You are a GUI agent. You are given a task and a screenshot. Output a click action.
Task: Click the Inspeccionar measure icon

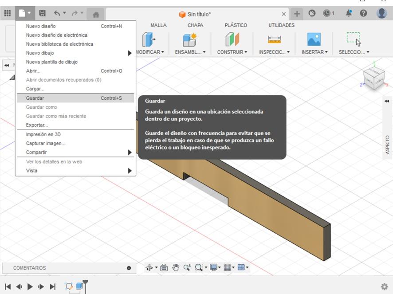click(x=274, y=39)
